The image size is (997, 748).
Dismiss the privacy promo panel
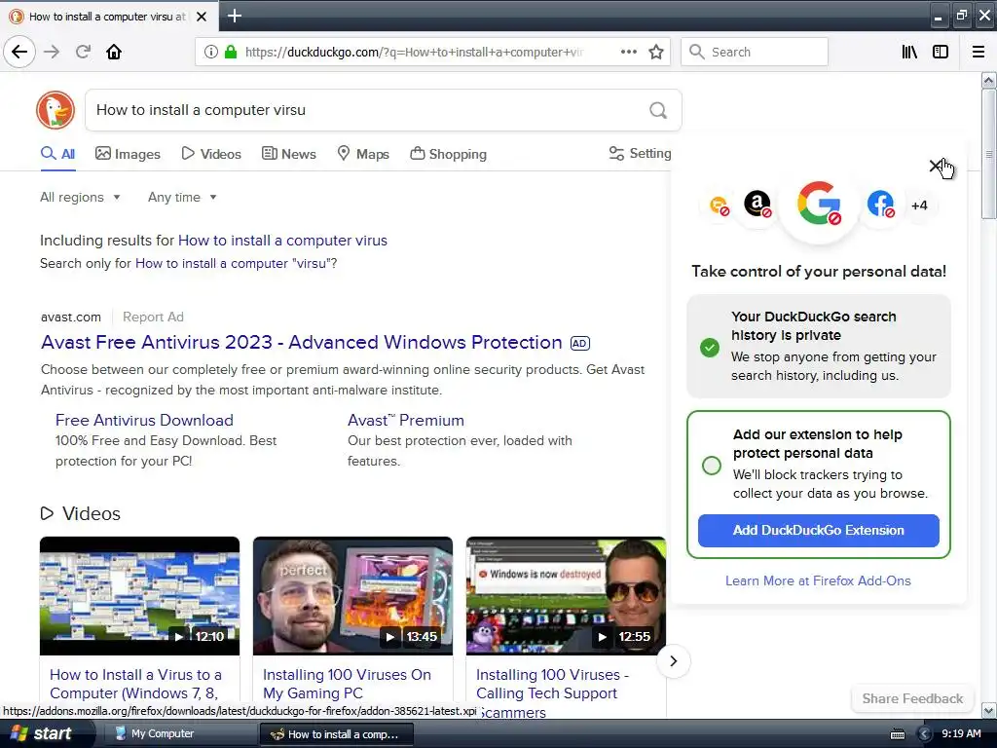tap(936, 166)
